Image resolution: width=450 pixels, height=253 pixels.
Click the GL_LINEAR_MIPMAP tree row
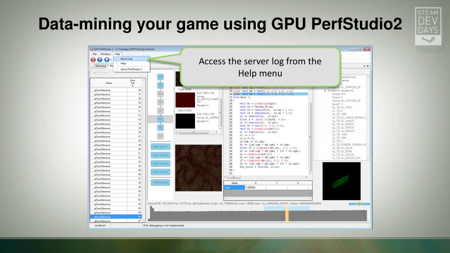[x=349, y=118]
